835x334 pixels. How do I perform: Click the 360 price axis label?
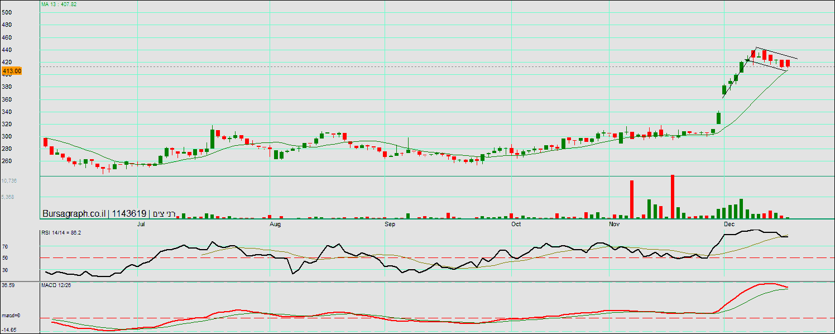tap(7, 99)
